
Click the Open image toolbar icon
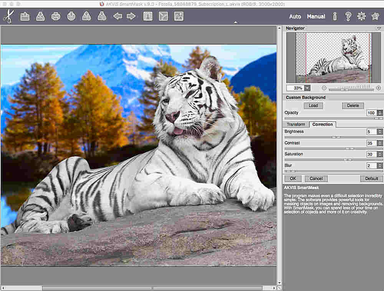coord(25,17)
